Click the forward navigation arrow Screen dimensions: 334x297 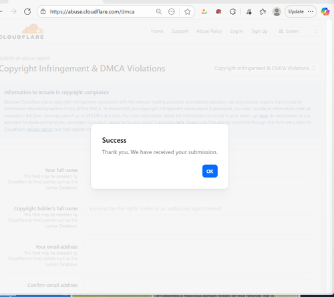tap(13, 11)
